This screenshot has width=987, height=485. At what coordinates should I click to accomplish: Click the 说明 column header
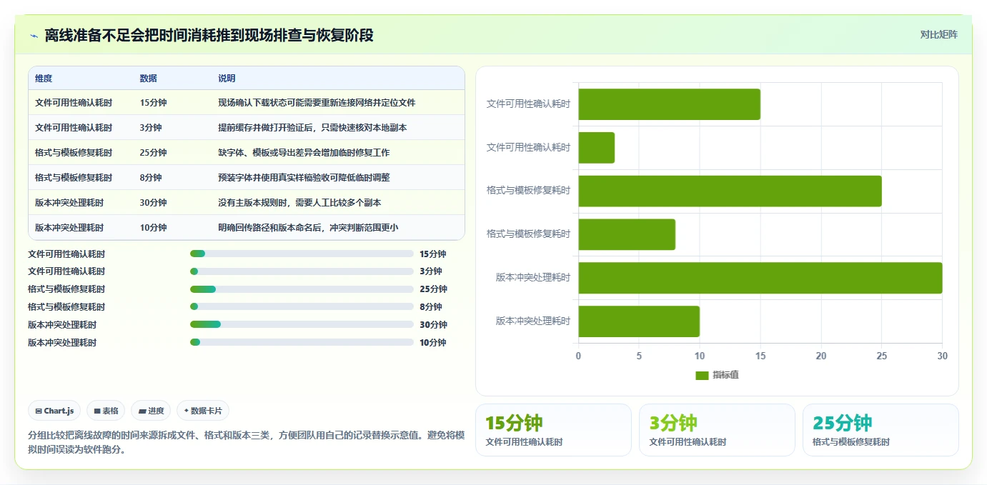tap(227, 79)
